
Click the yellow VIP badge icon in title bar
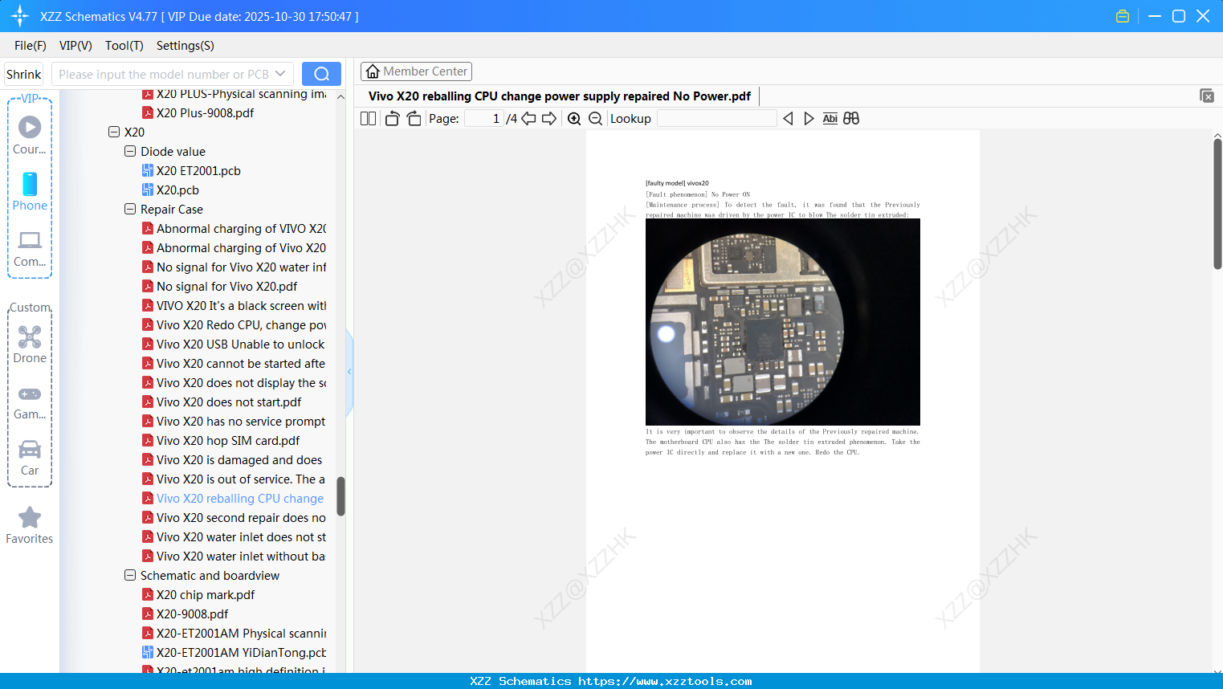(1123, 16)
